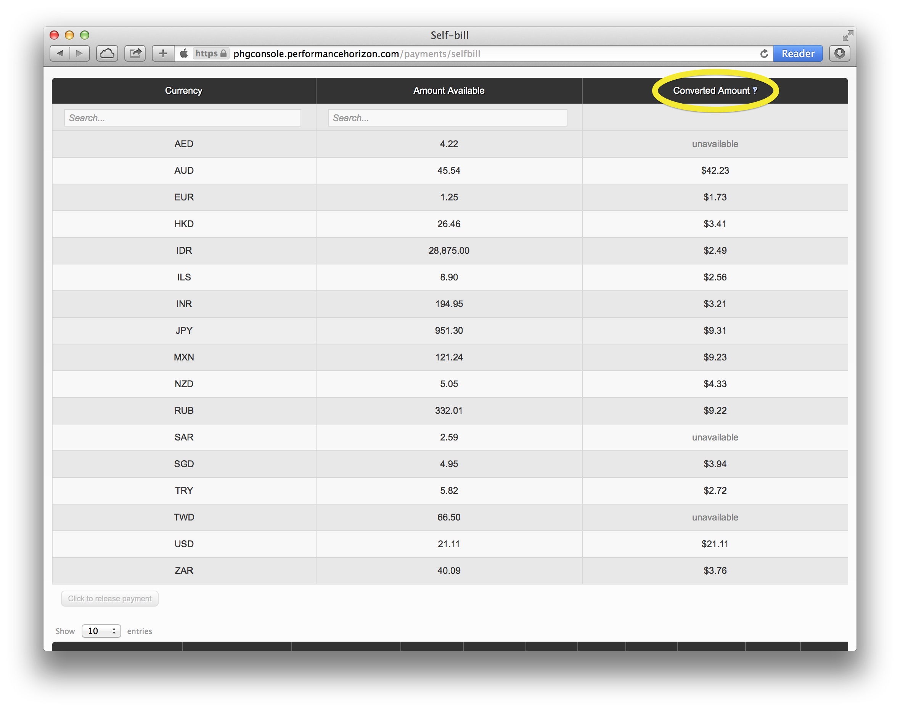Click the address bar URL
The height and width of the screenshot is (711, 900).
(357, 54)
